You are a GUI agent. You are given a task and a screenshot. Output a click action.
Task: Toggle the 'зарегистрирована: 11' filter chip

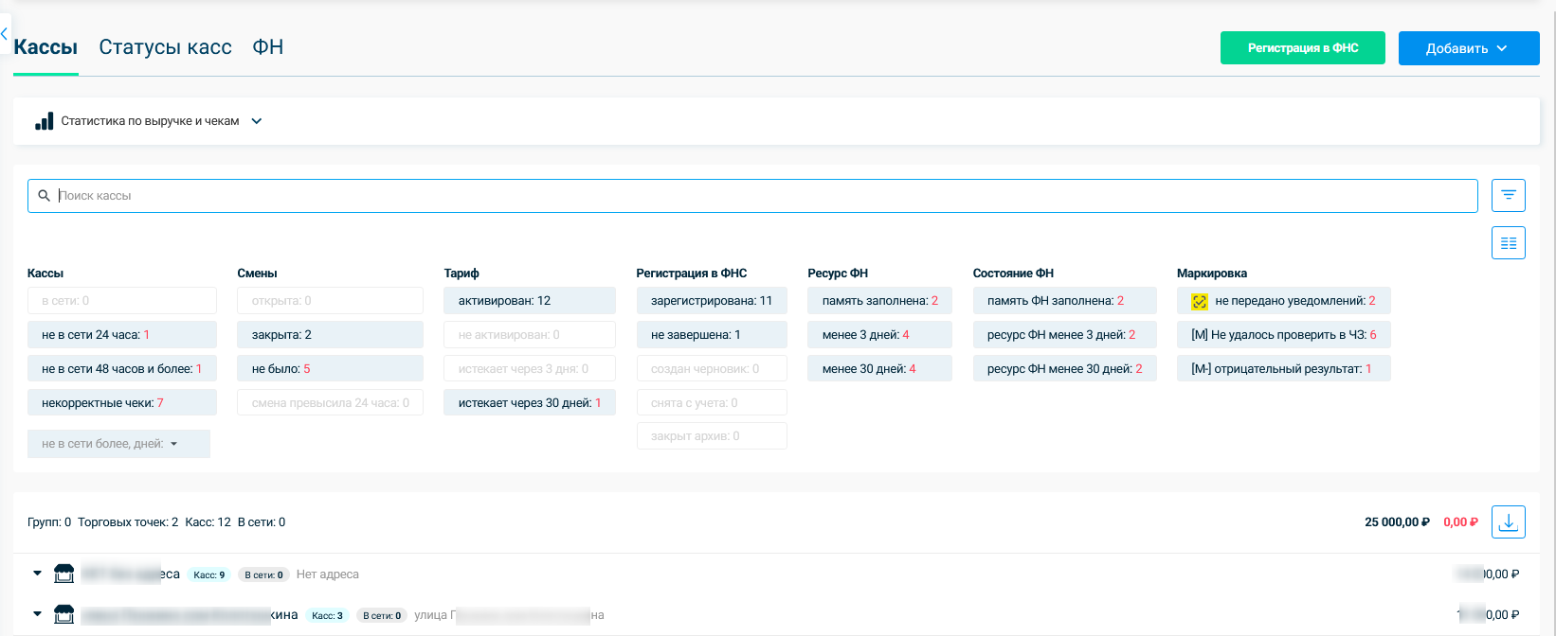(x=711, y=301)
